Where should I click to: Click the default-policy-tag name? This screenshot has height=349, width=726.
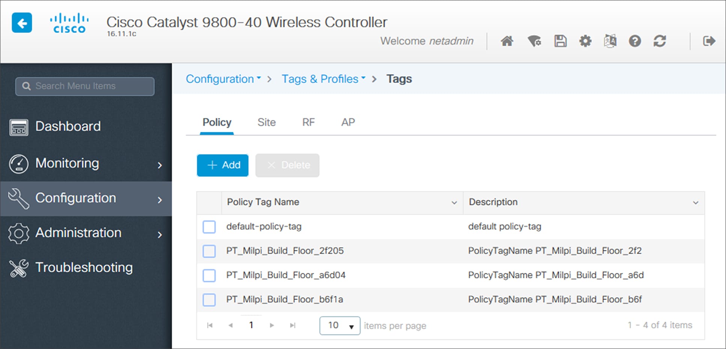264,227
